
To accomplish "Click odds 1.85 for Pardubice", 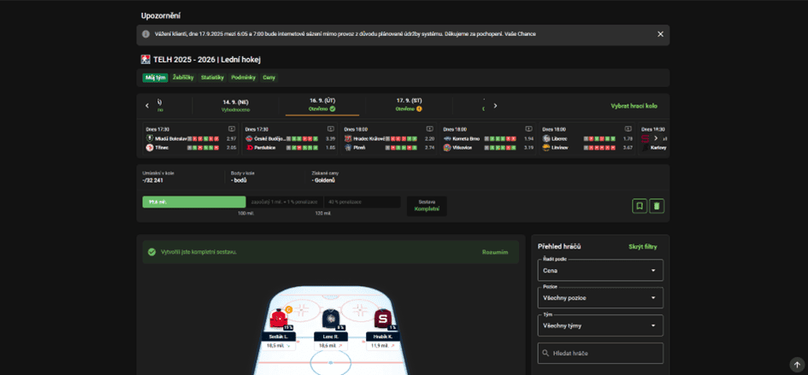I will (330, 147).
